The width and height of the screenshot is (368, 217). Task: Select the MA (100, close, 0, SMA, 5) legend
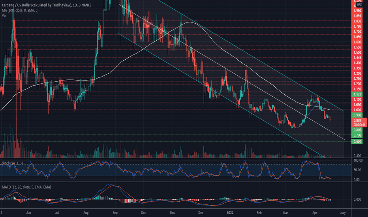[20, 10]
